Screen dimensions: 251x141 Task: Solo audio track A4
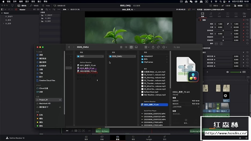pyautogui.click(x=80, y=131)
